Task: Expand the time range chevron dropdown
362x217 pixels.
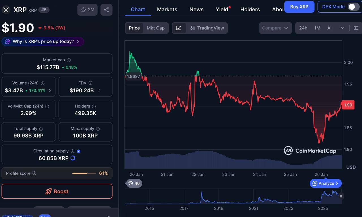Action: tap(342, 28)
